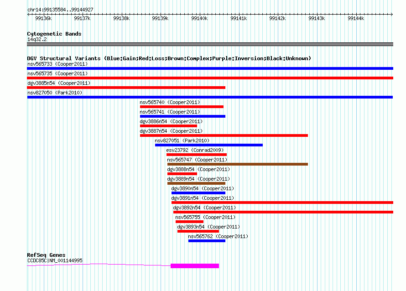Open the nsv565755 (Cooper2011) label
406x291 pixels.
pos(205,217)
